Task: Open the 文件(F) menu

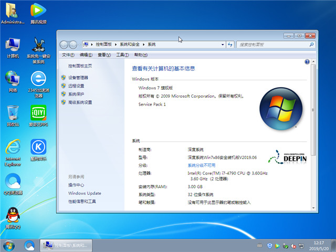Action: pyautogui.click(x=68, y=55)
